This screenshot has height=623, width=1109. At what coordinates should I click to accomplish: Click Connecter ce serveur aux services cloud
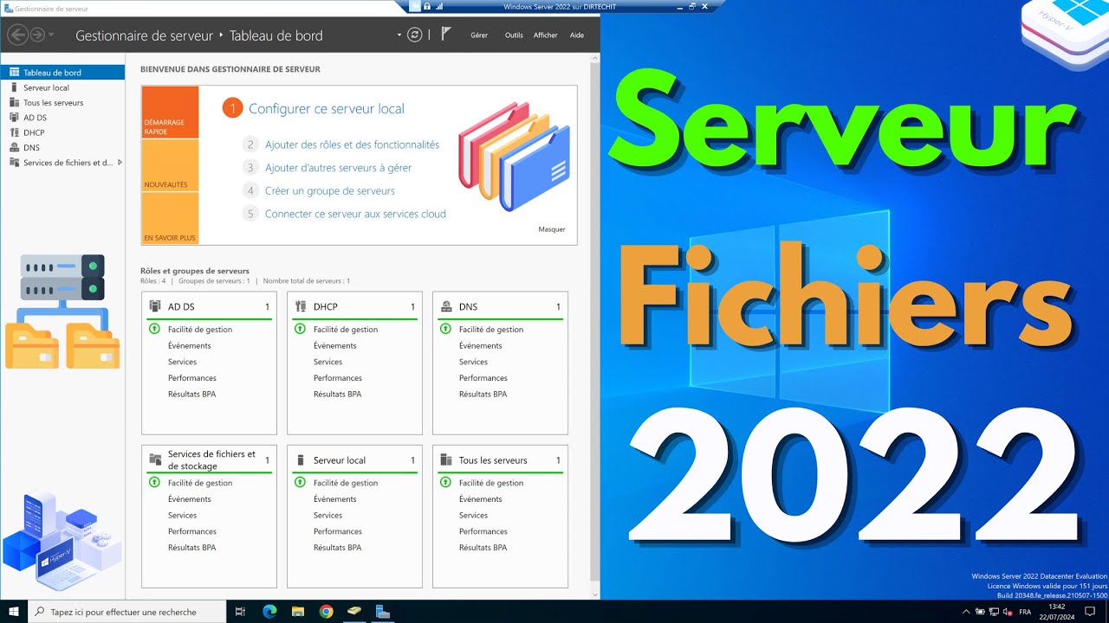point(355,214)
